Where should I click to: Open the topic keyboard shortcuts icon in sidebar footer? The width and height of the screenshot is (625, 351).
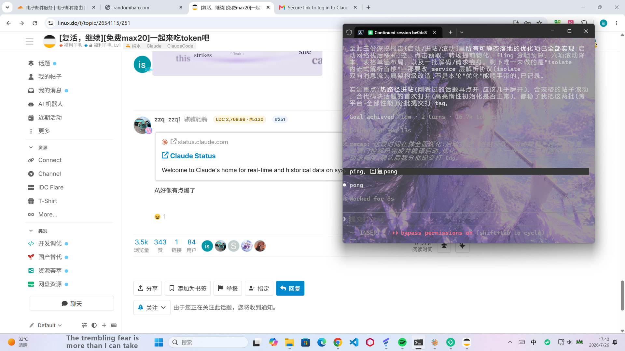click(114, 325)
